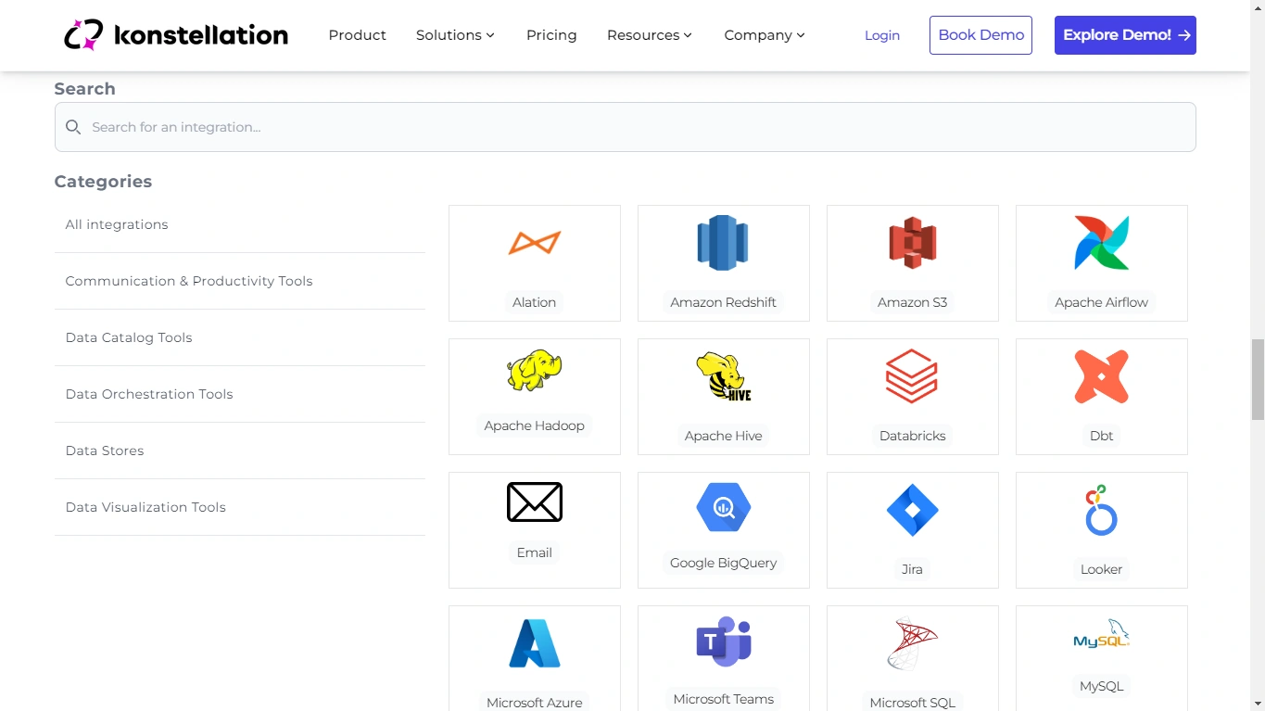Open the Dbt label link
Viewport: 1265px width, 711px height.
tap(1101, 436)
